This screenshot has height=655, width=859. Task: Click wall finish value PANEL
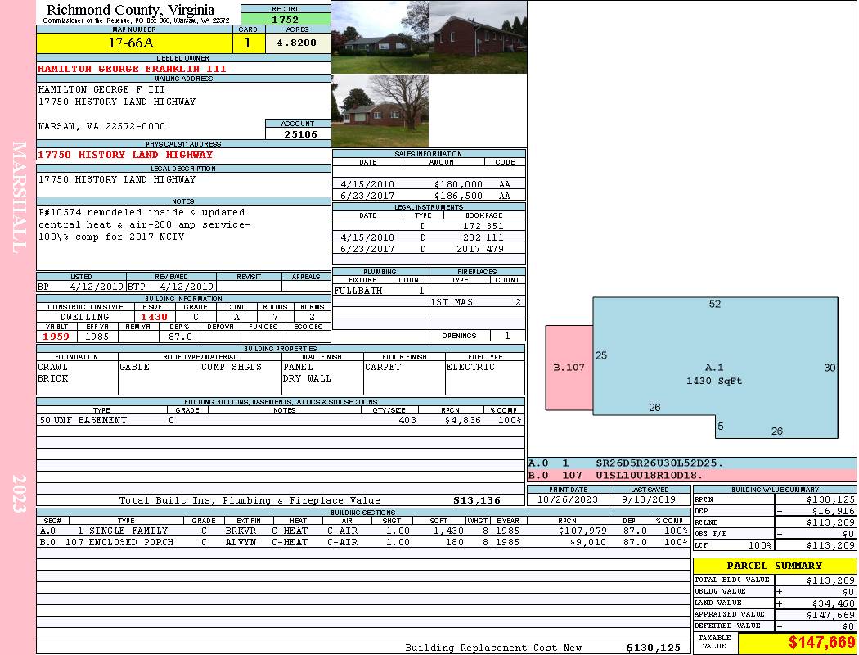click(298, 367)
